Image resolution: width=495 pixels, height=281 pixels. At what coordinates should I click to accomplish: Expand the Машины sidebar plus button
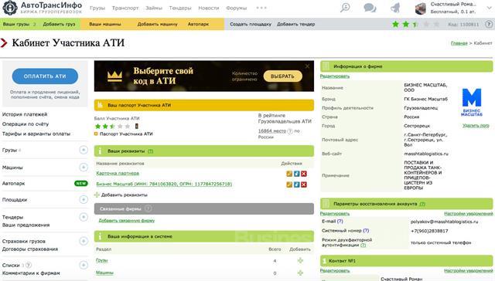pyautogui.click(x=84, y=168)
